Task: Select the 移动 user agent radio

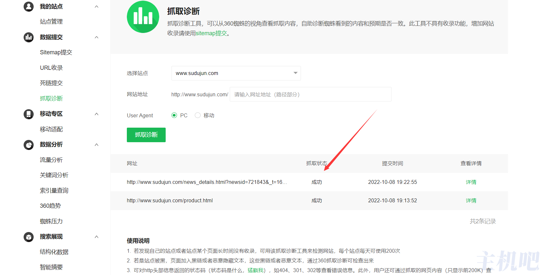Action: point(198,115)
